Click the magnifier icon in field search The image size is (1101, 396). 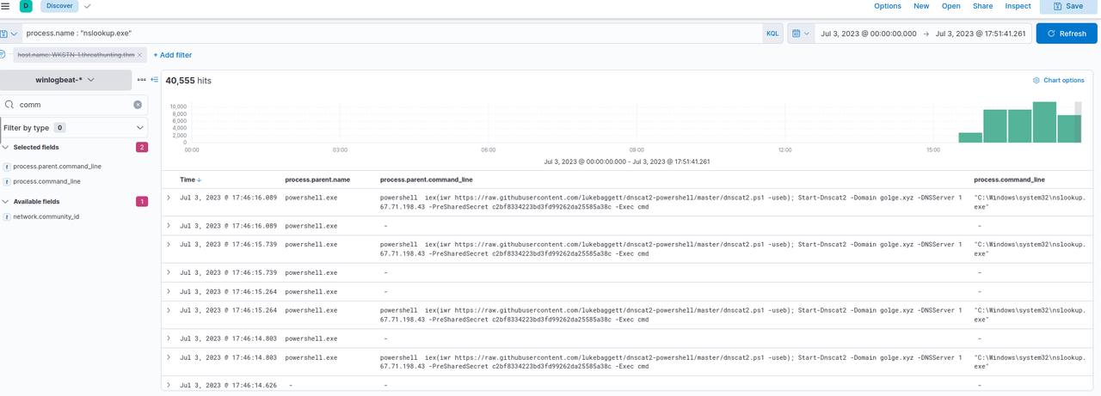pos(9,105)
